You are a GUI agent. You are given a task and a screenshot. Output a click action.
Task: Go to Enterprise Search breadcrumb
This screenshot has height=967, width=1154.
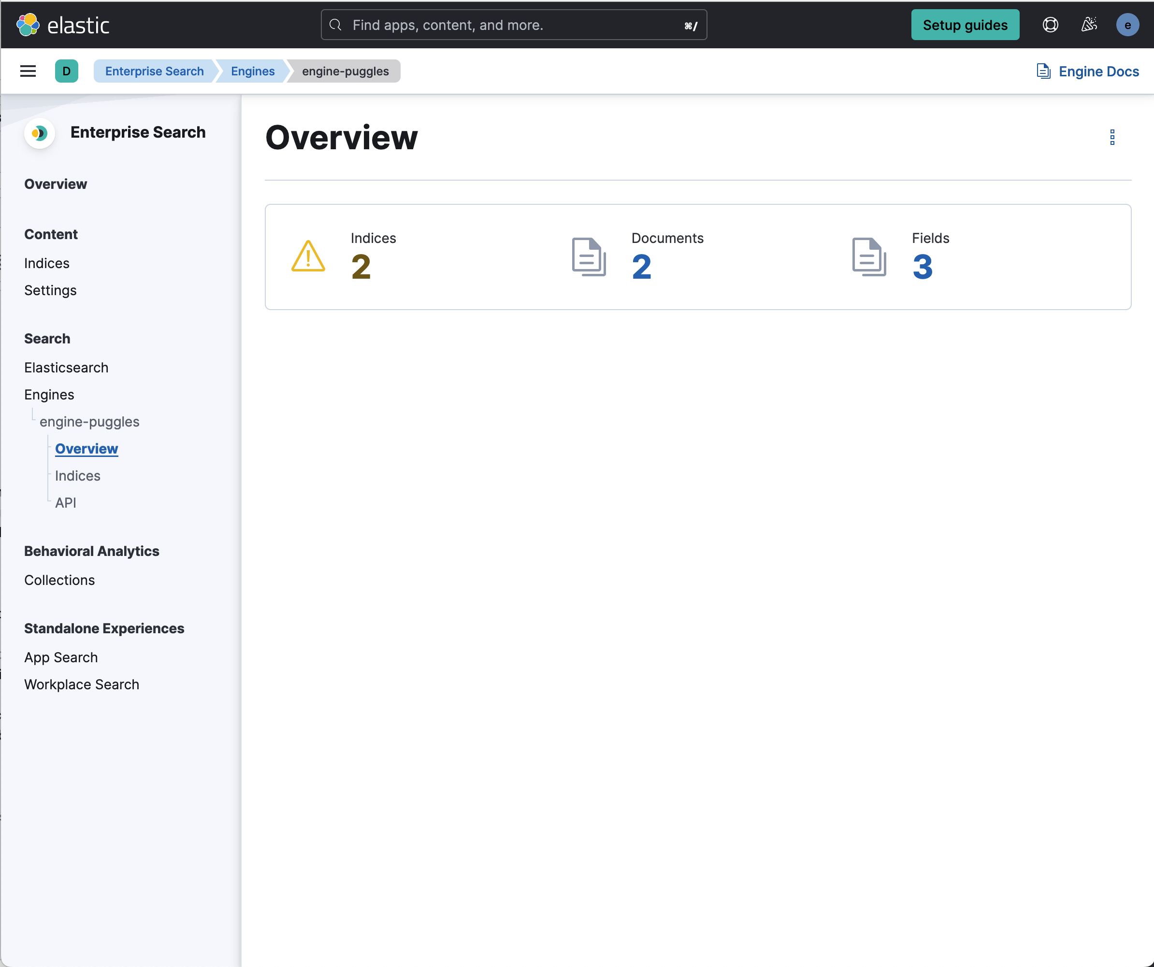(155, 71)
